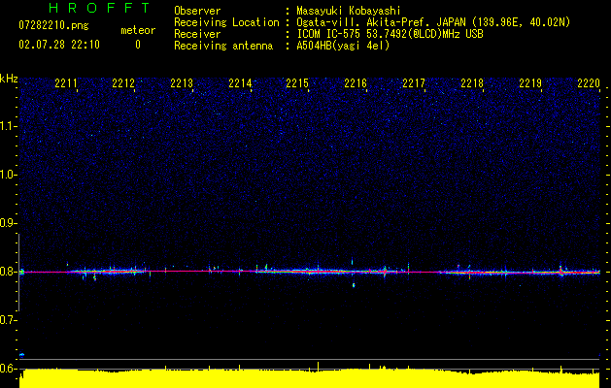The height and width of the screenshot is (388, 611).
Task: Click the Receiving Location label
Action: point(226,22)
